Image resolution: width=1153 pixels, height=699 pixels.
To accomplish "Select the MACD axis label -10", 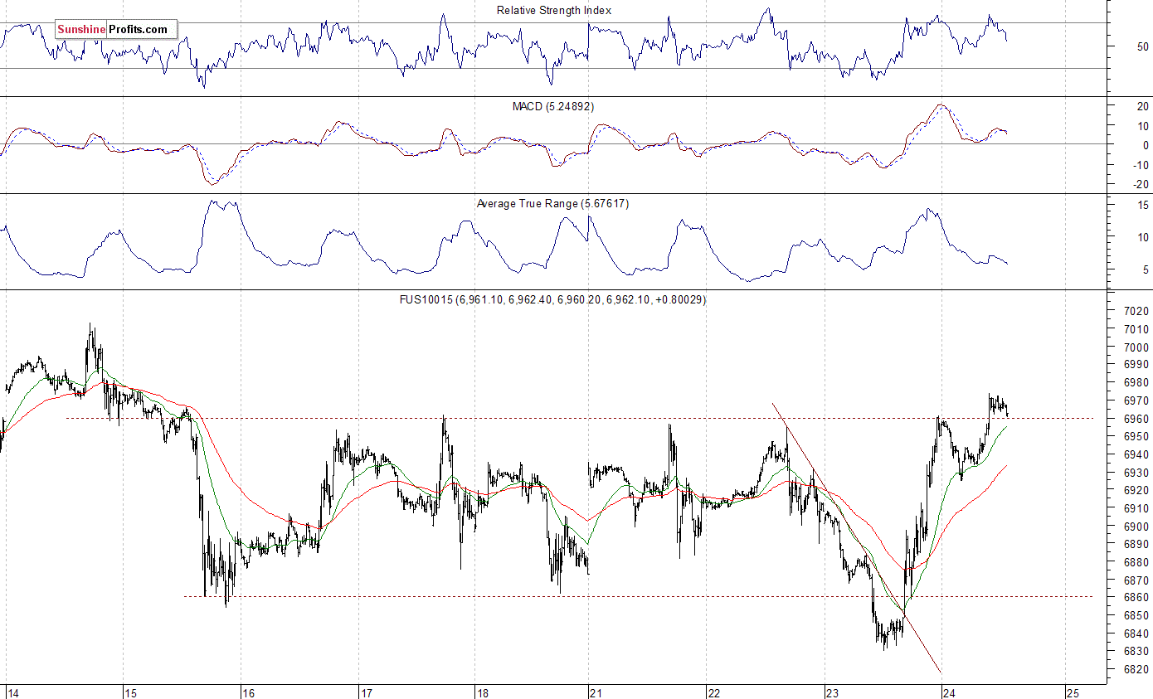I will coord(1141,165).
